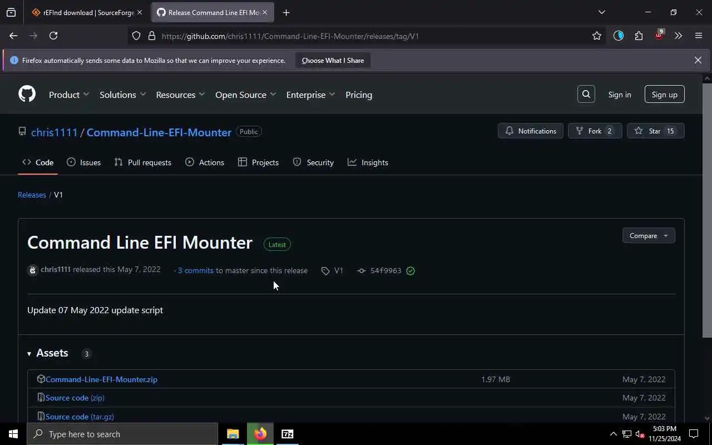
Task: Click the verified commit checkmark icon
Action: pyautogui.click(x=411, y=271)
